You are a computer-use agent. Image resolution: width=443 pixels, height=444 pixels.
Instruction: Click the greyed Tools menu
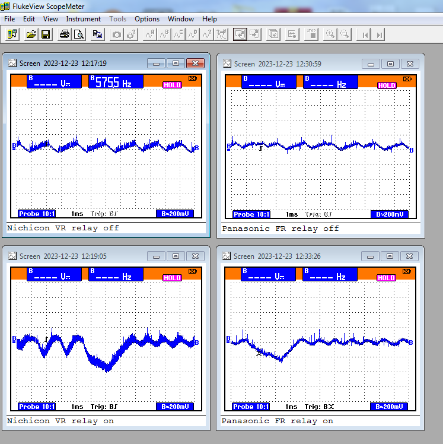[117, 19]
